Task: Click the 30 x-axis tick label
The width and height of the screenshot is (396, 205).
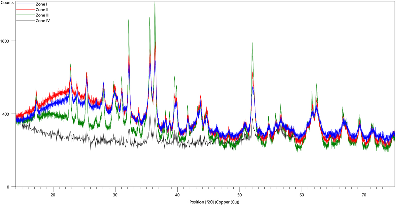Action: click(x=115, y=194)
